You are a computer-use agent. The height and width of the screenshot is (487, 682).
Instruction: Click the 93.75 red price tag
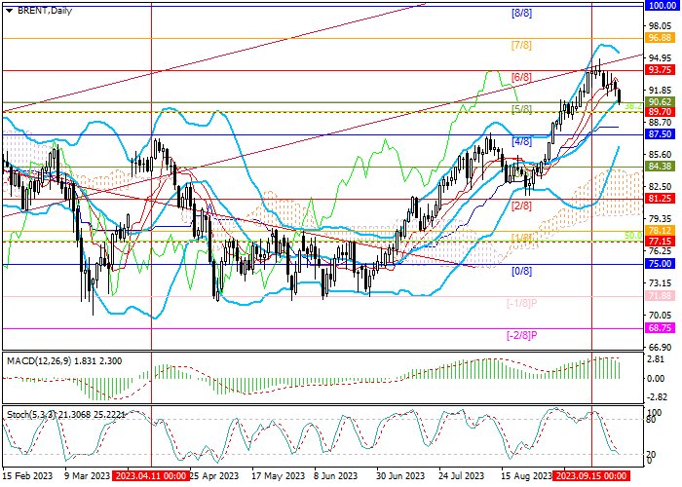(x=660, y=70)
